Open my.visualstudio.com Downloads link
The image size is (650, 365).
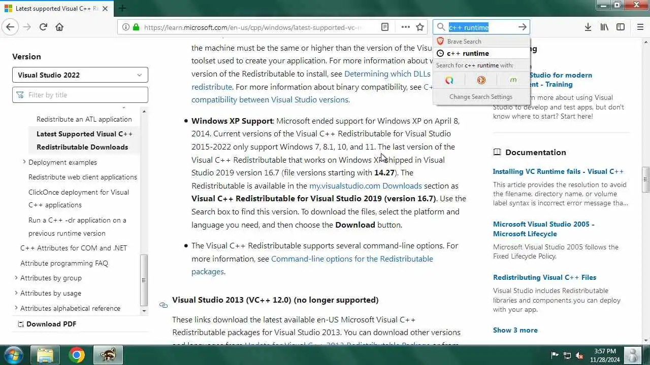pos(366,186)
